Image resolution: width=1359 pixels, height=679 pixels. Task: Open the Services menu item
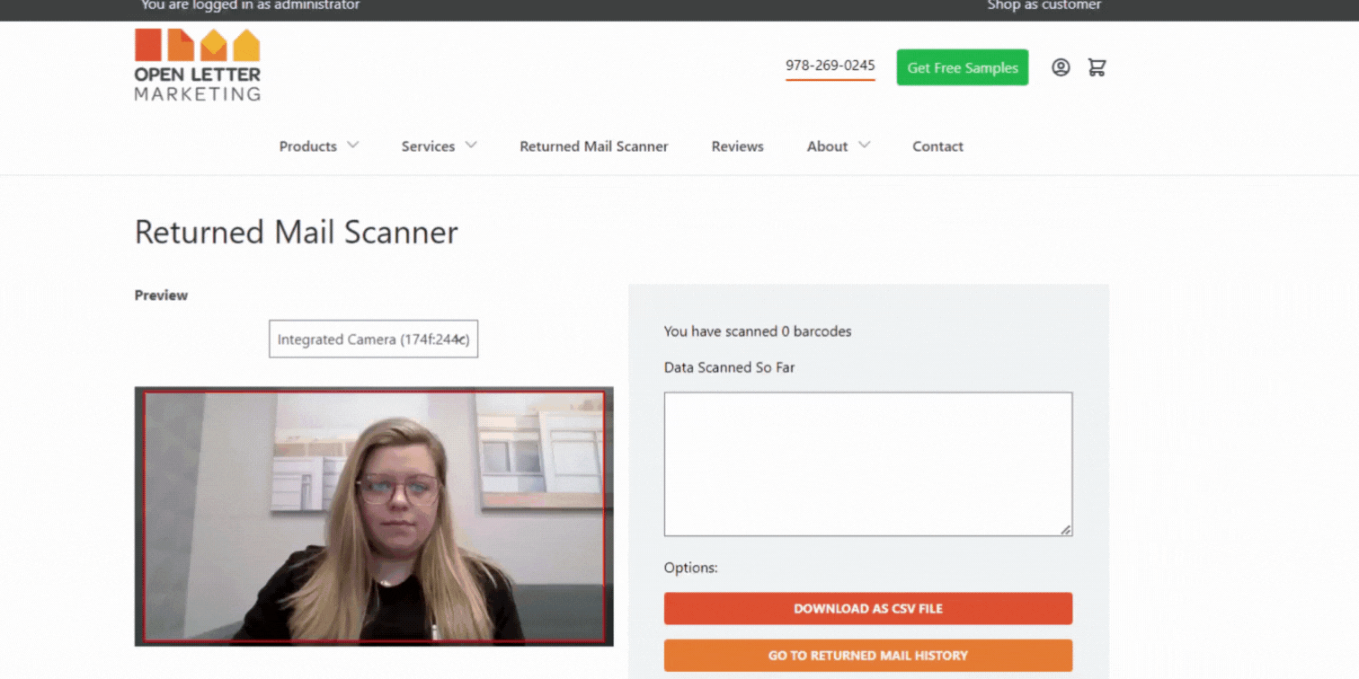pyautogui.click(x=428, y=146)
